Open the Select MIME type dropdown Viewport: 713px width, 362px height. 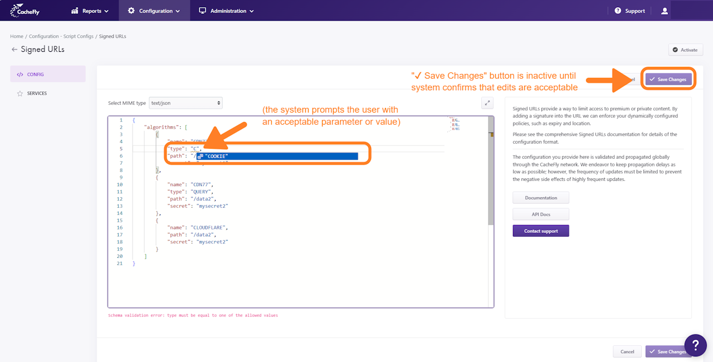coord(185,103)
